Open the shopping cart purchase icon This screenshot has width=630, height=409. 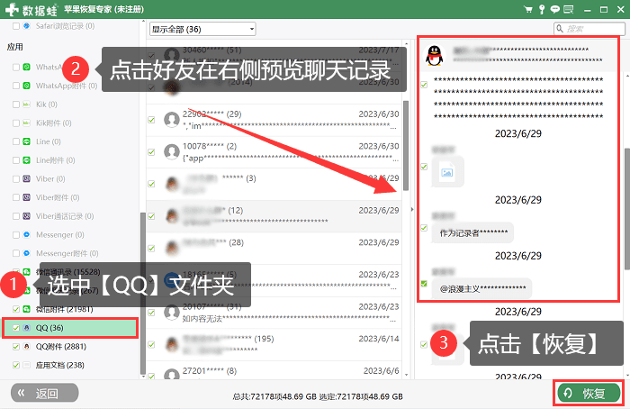529,9
